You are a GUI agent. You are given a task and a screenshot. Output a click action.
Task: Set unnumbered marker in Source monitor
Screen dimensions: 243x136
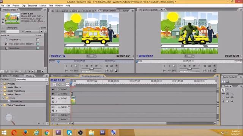pos(76,66)
